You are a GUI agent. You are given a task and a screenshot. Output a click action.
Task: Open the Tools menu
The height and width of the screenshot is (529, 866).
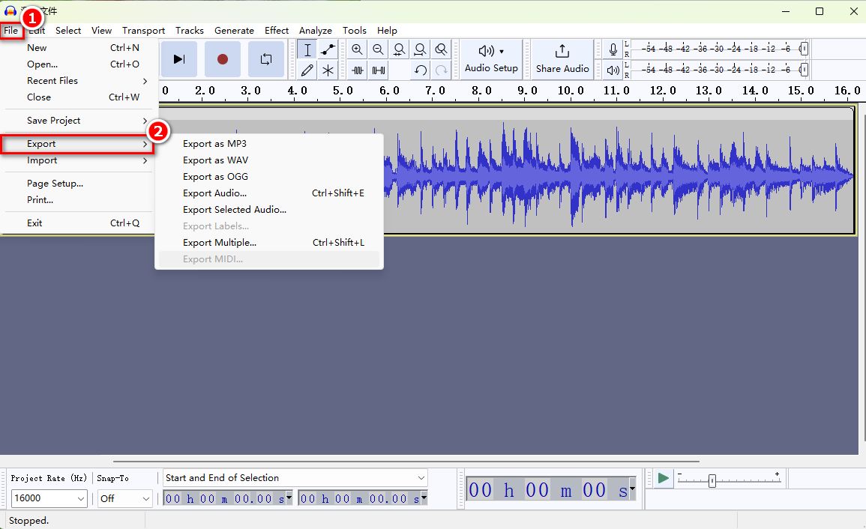click(x=355, y=31)
